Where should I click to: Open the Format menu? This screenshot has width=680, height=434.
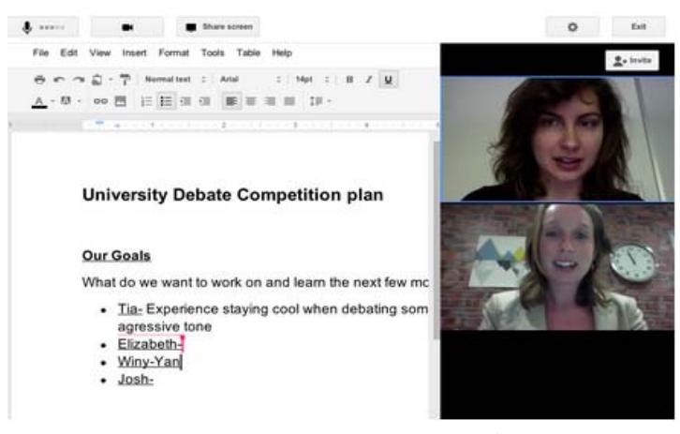click(x=173, y=52)
